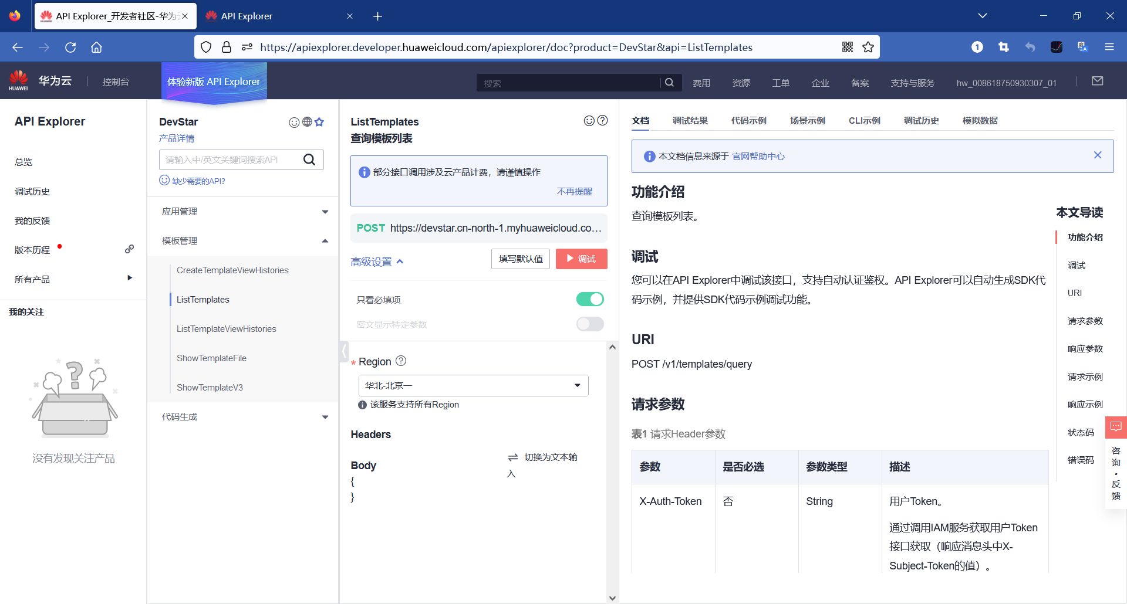Viewport: 1127px width, 604px height.
Task: Open the Region dropdown 华北-北京一
Action: [x=473, y=385]
